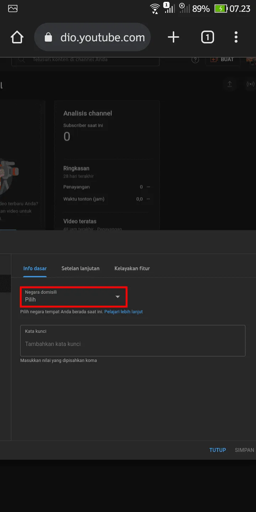Open Pelajari lebih lanjut link
This screenshot has height=512, width=256.
(x=123, y=312)
